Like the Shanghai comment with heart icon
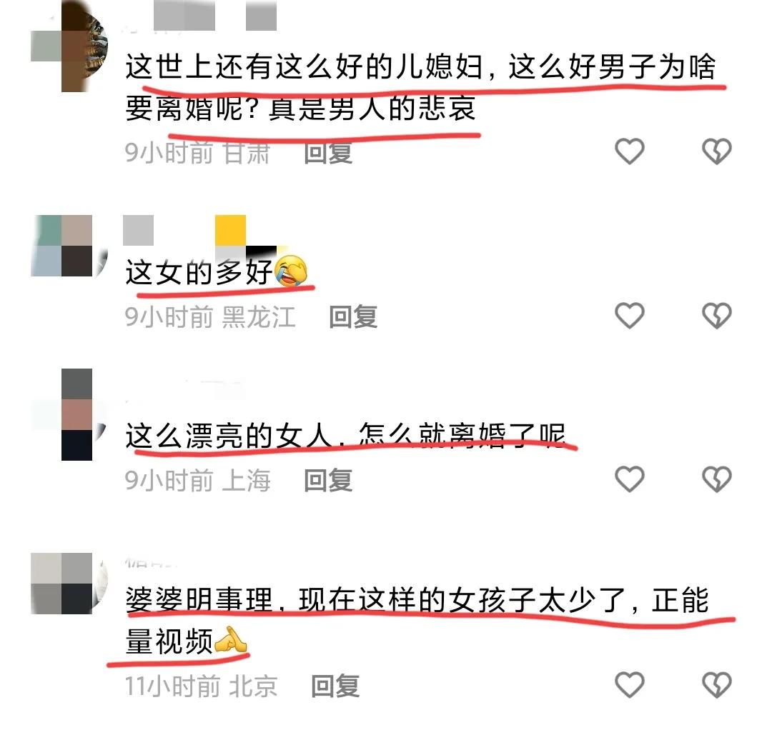The image size is (772, 730). [630, 479]
